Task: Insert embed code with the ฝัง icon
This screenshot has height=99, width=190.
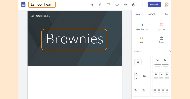Action: (141, 40)
